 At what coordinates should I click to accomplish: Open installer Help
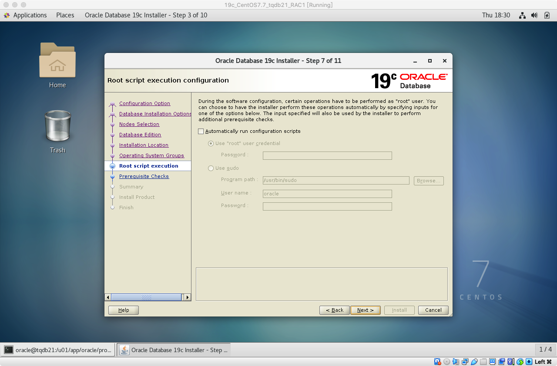click(124, 310)
